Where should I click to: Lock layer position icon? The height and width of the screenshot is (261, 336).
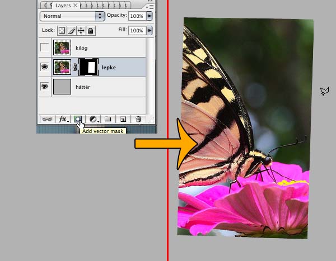pyautogui.click(x=81, y=31)
